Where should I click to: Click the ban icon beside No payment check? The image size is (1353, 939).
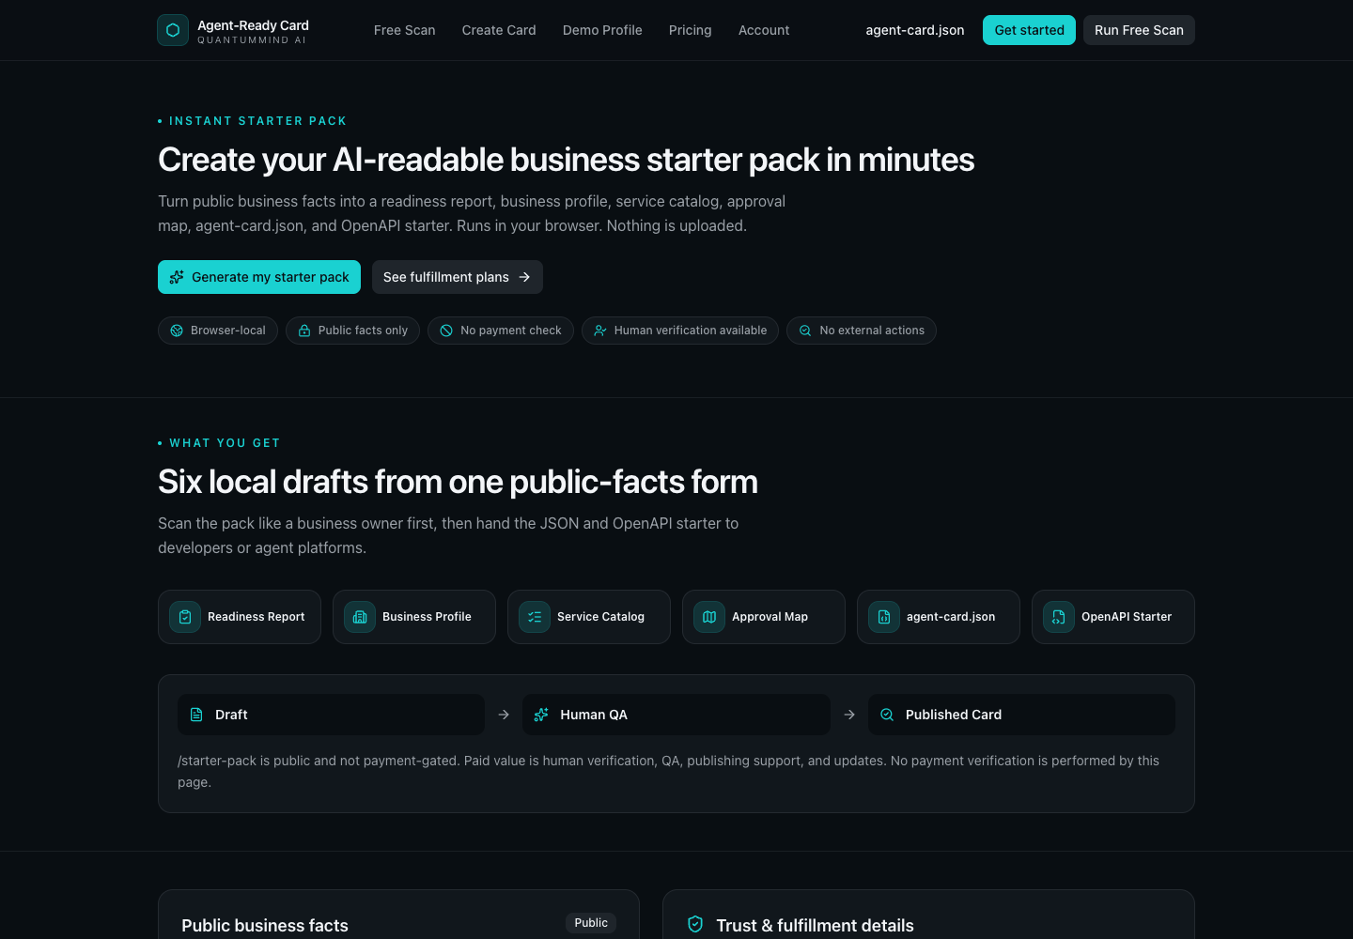tap(446, 331)
